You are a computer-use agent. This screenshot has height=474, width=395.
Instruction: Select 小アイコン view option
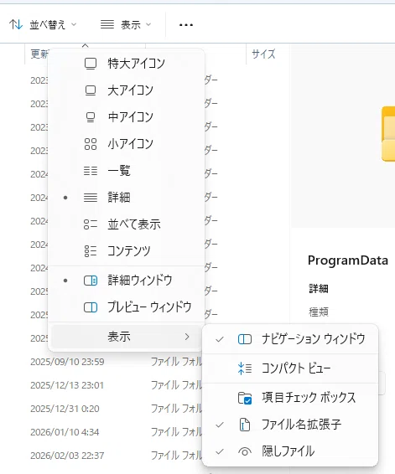[127, 144]
